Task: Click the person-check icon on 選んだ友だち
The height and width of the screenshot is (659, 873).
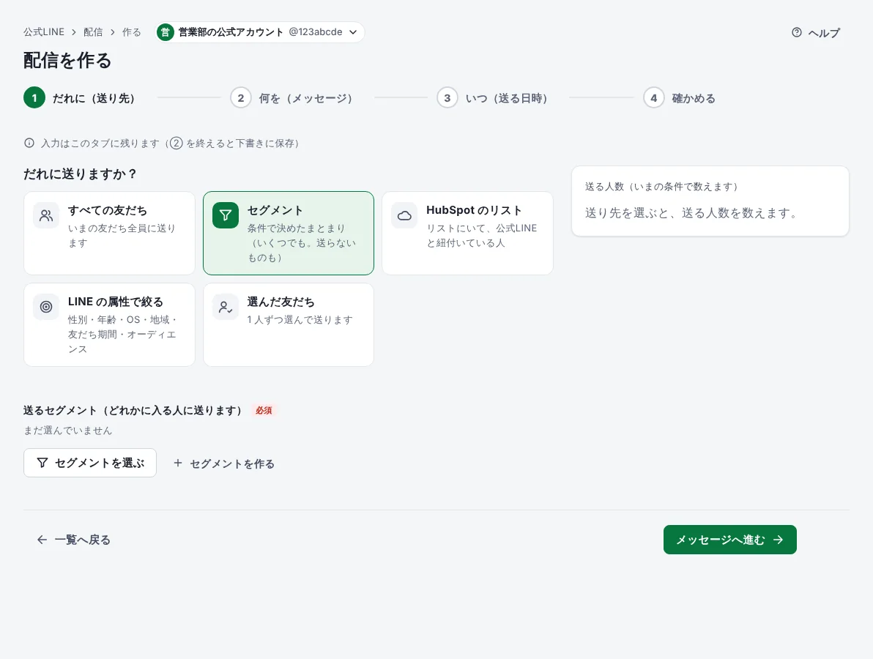Action: tap(226, 307)
